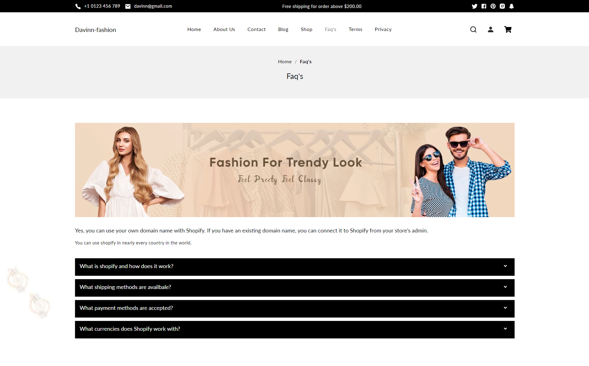Viewport: 589px width, 366px height.
Task: Open Terms nav item
Action: (355, 29)
